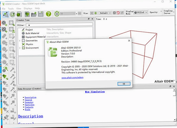This screenshot has height=128, width=177.
Task: Add a geometry with box plus icon
Action: click(x=12, y=23)
